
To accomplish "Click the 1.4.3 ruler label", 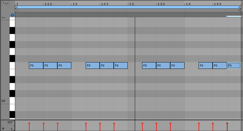I will click(x=218, y=4).
